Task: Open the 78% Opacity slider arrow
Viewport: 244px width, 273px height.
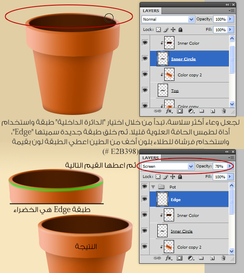Action: pyautogui.click(x=231, y=166)
